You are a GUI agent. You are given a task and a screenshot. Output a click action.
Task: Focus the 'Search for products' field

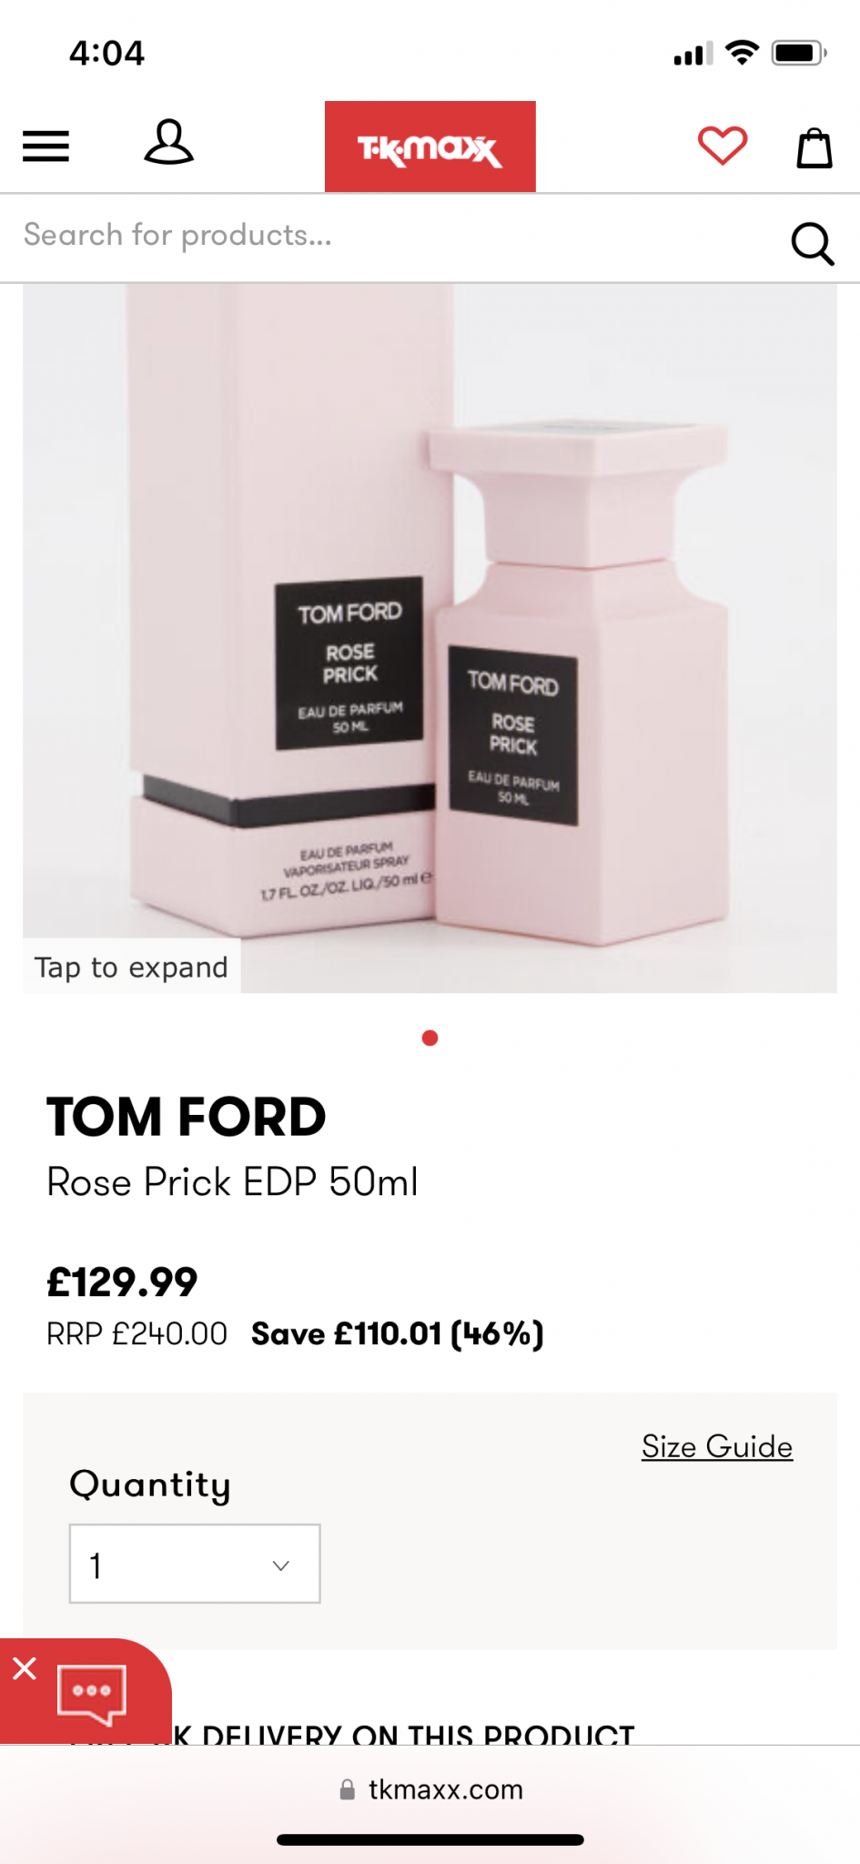391,236
